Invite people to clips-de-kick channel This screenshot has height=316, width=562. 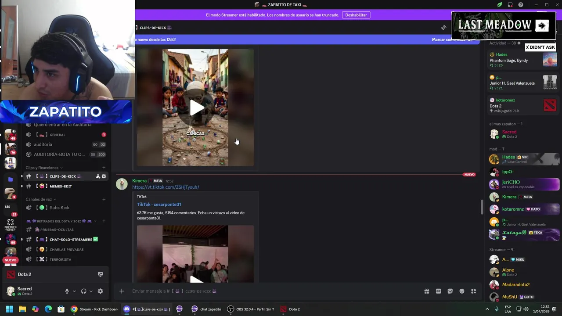(x=97, y=176)
